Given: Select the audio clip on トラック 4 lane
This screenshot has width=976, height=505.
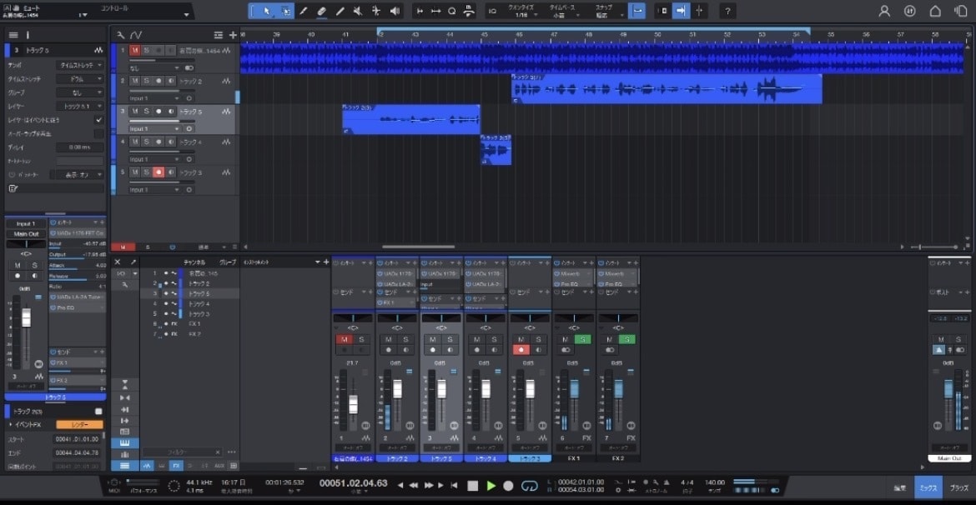Looking at the screenshot, I should pyautogui.click(x=496, y=150).
